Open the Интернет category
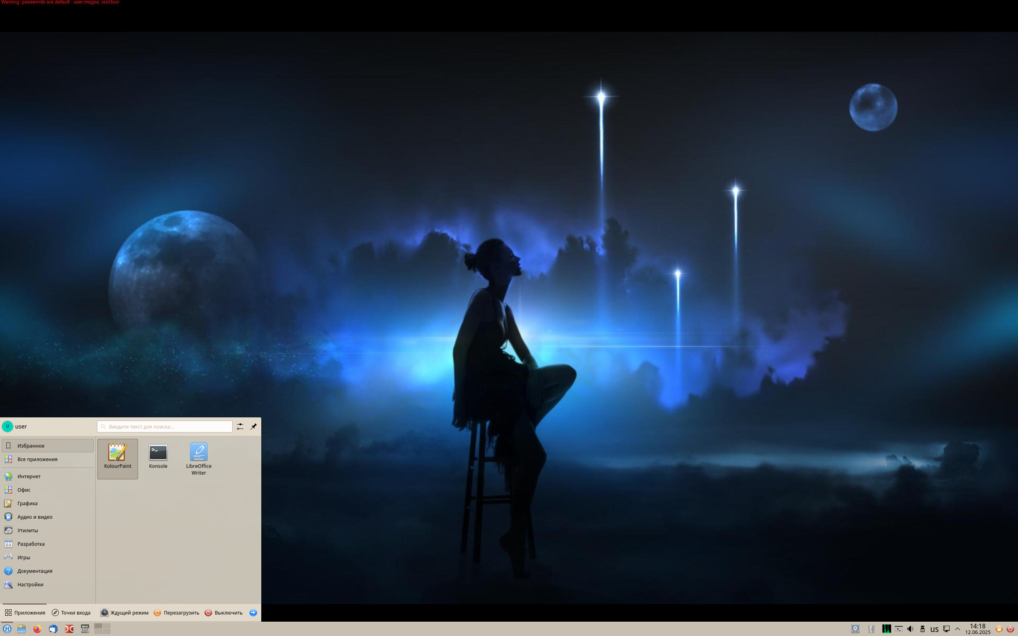1018x636 pixels. (x=48, y=476)
